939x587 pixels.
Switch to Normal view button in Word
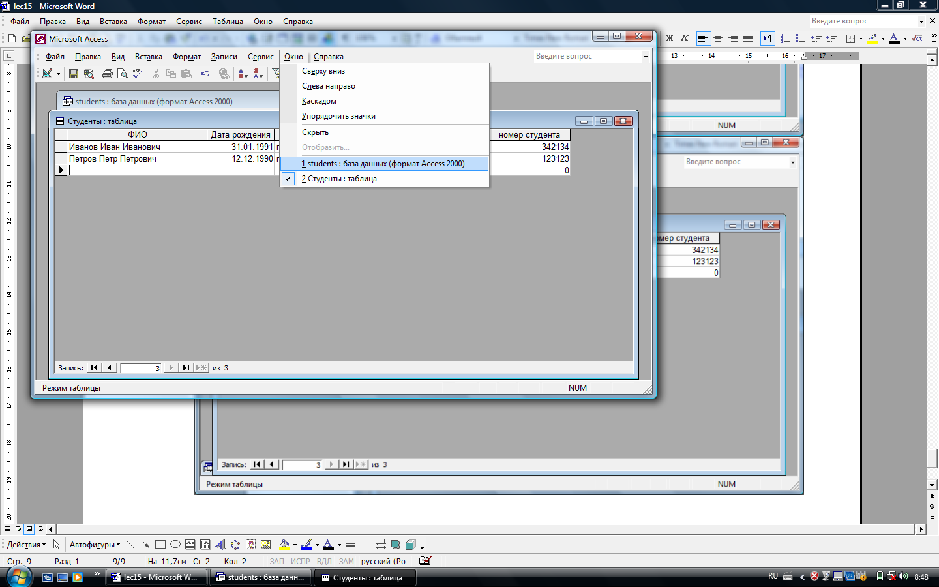click(7, 529)
